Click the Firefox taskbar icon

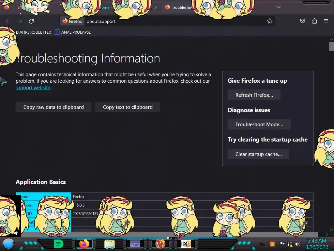pyautogui.click(x=84, y=244)
